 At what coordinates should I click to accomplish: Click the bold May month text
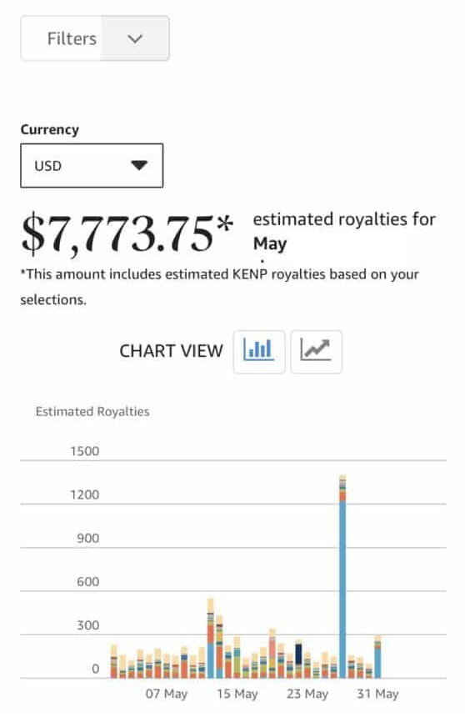tap(270, 243)
